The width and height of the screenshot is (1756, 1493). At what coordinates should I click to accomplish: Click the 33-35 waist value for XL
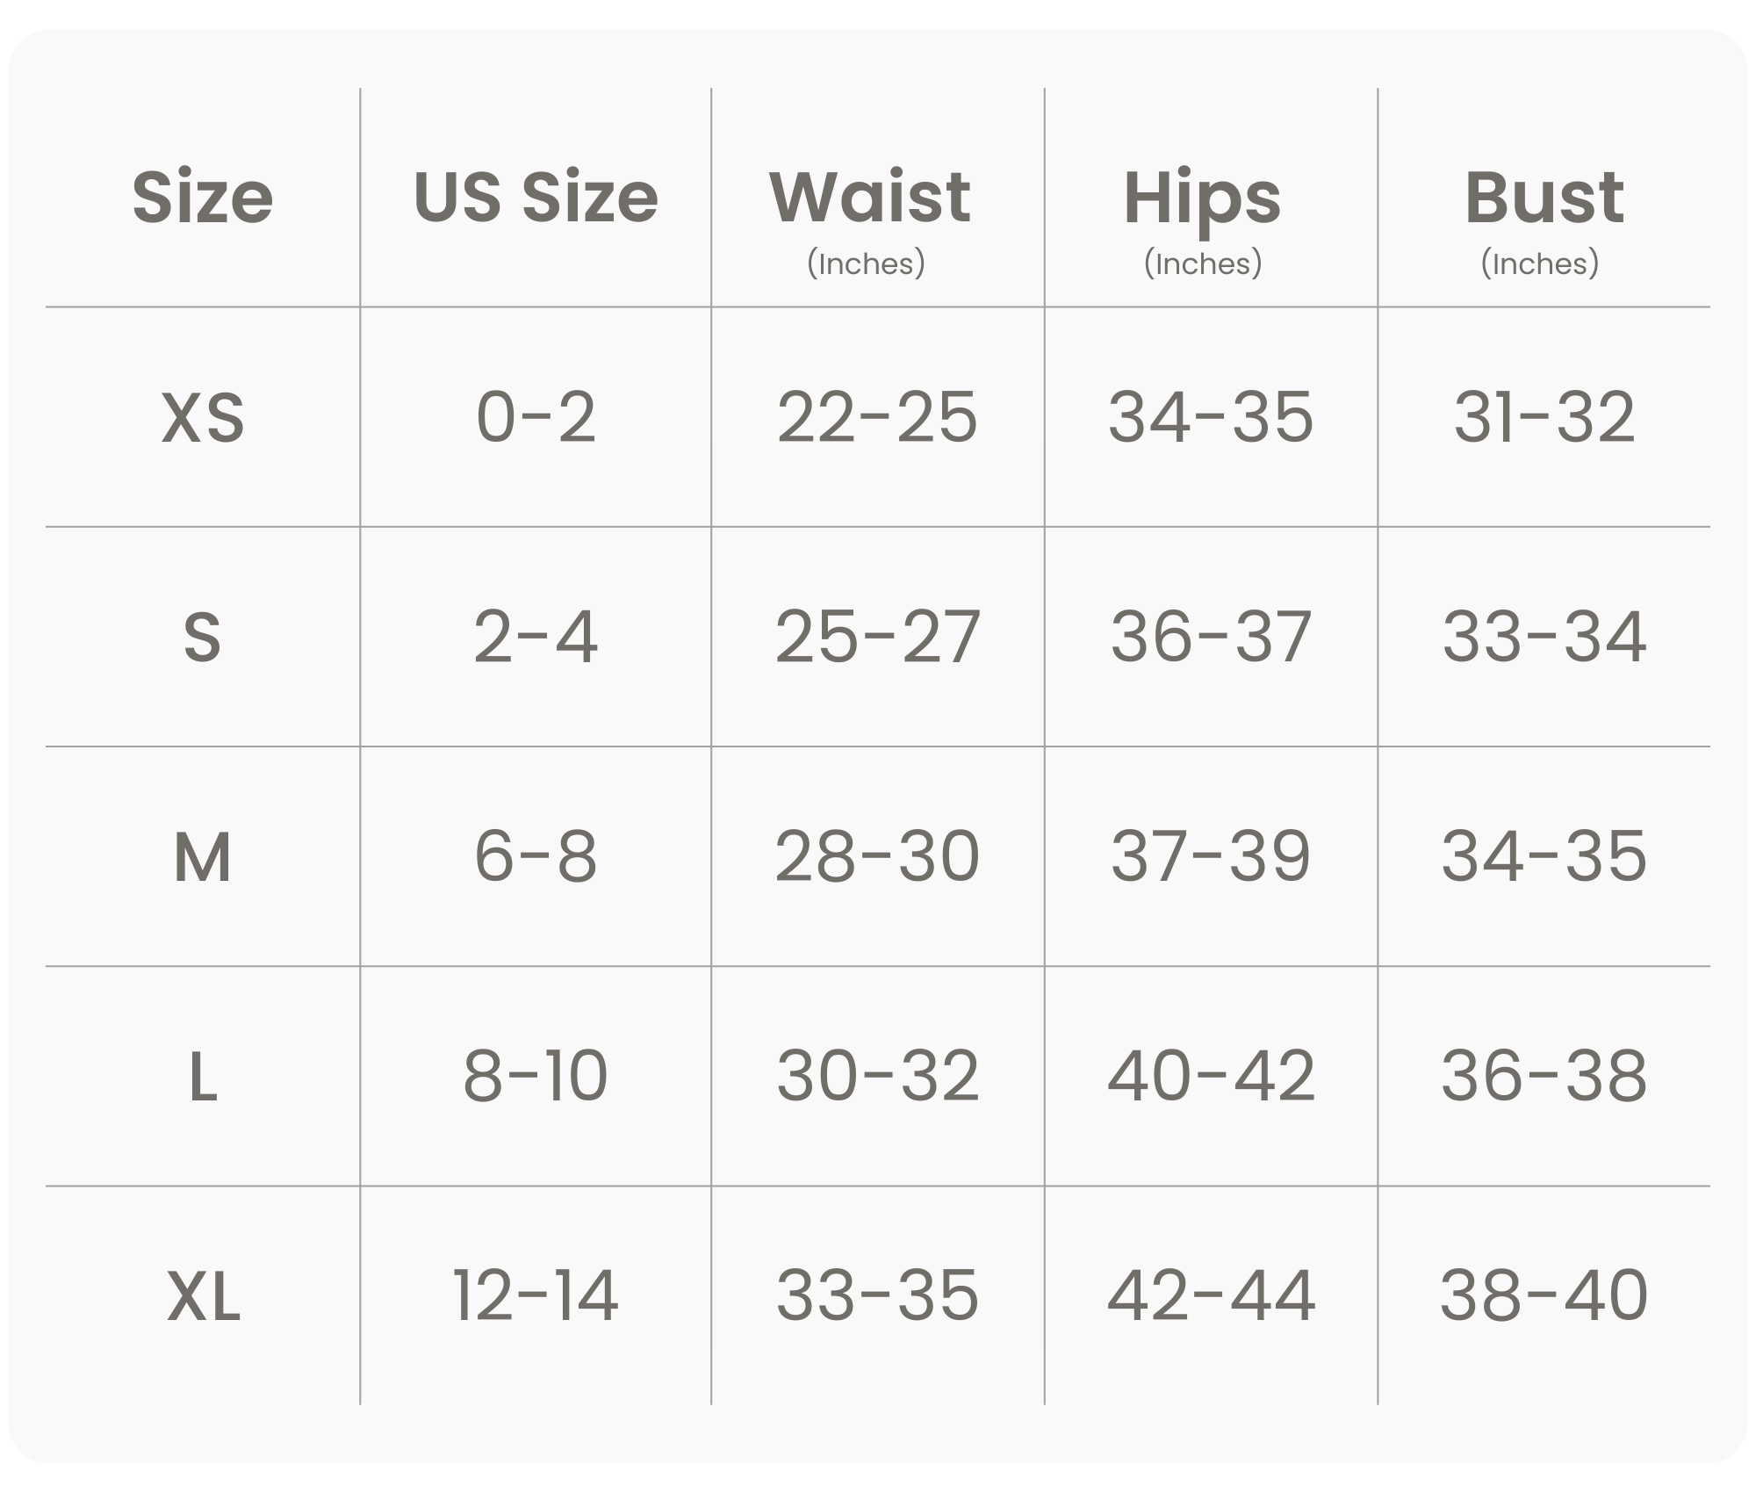click(877, 1296)
